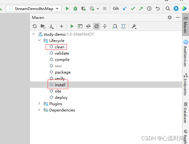Screen dimensions: 189x144
Task: Open Search Everywhere magnifier
Action: coord(168,9)
